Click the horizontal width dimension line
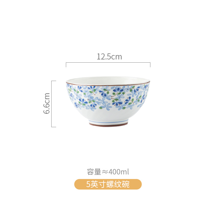Screen dimensions: 216x216 [x=108, y=63]
